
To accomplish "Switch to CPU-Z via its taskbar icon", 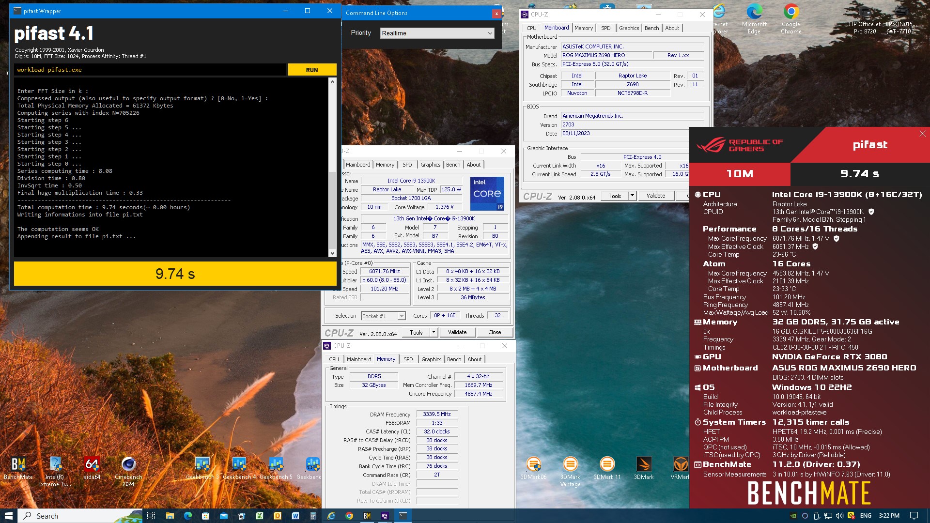I will click(385, 516).
